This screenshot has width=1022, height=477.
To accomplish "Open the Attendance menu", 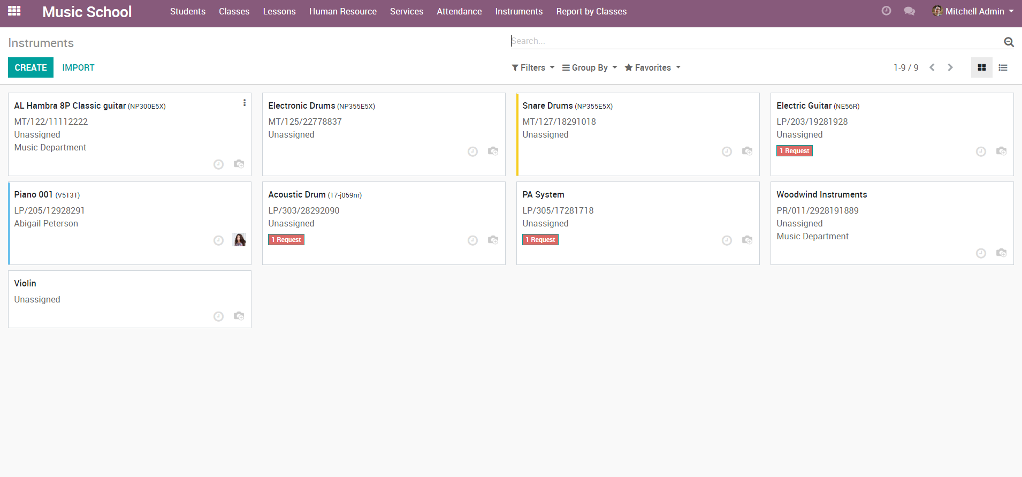I will point(459,11).
